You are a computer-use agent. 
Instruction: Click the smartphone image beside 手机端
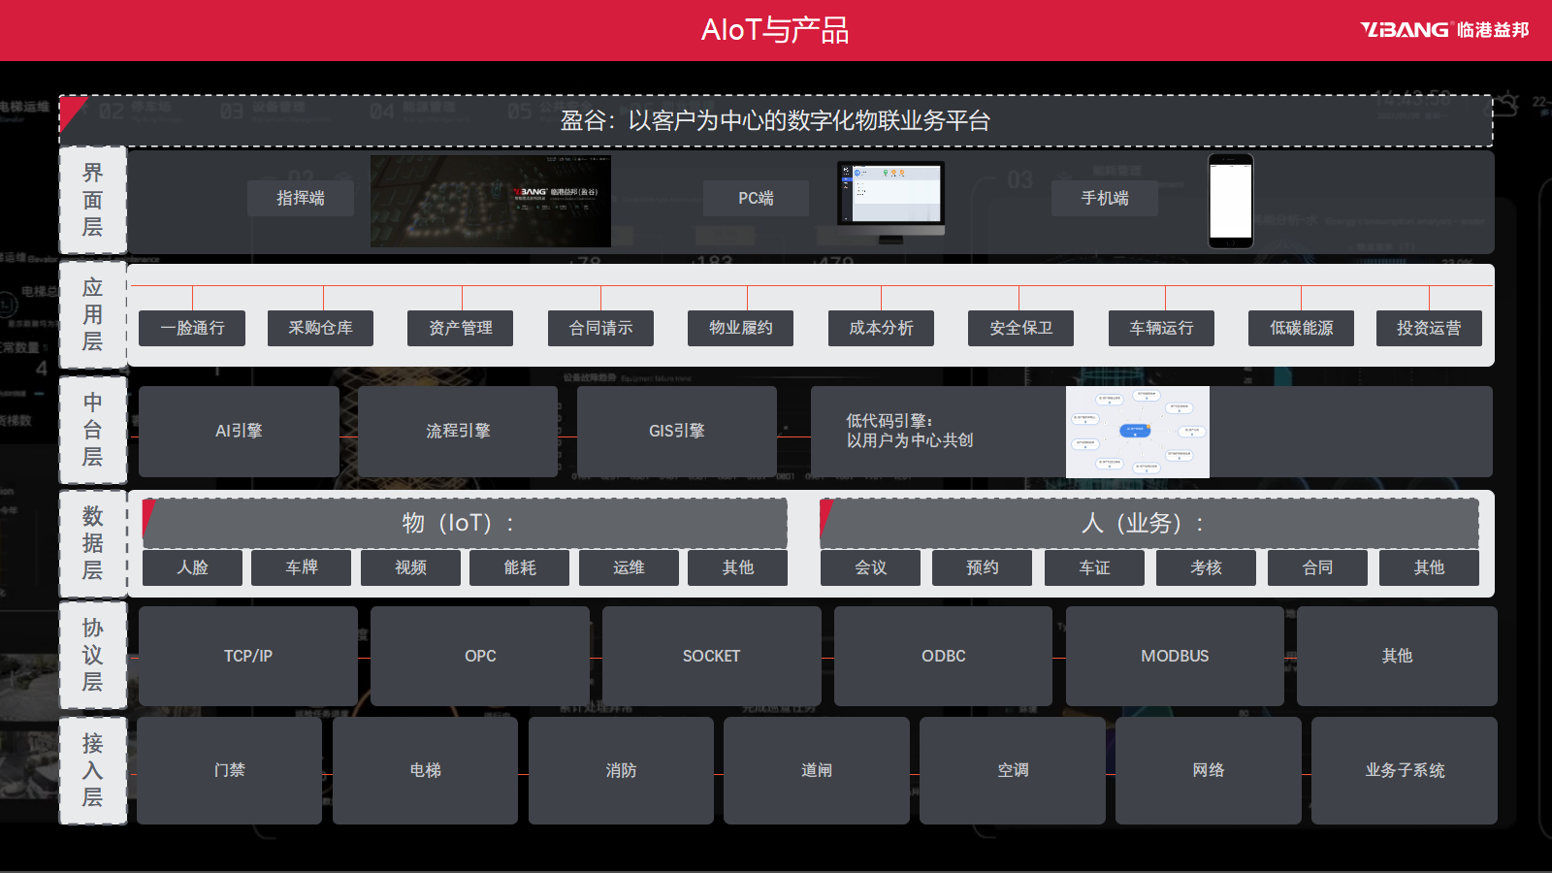[x=1230, y=201]
